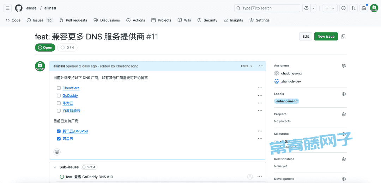Image resolution: width=381 pixels, height=183 pixels.
Task: Click the Edit title button
Action: (x=306, y=36)
